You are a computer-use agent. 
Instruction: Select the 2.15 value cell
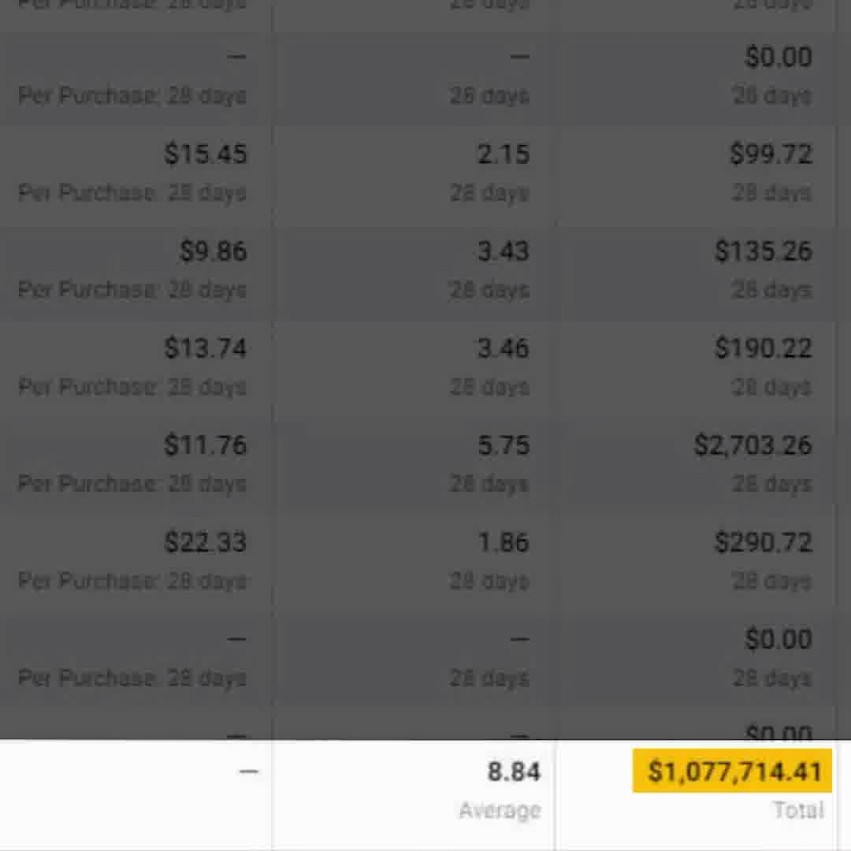coord(504,154)
